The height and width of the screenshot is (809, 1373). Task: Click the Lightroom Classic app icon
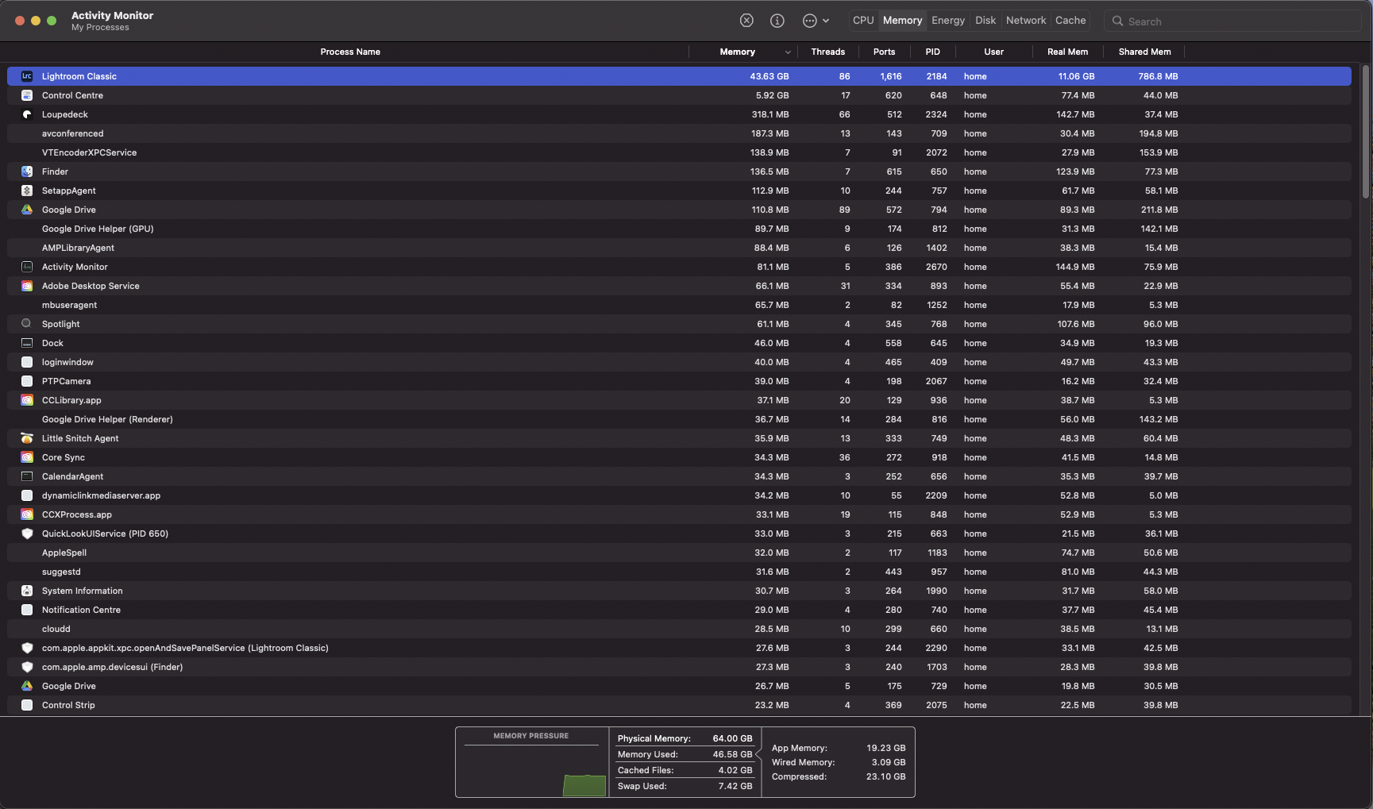click(27, 76)
